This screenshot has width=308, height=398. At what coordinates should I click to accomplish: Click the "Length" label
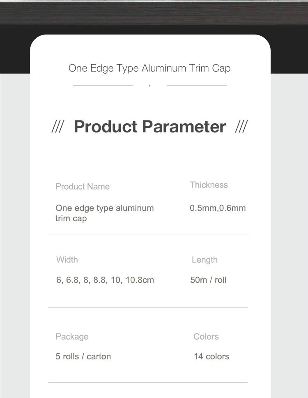(x=205, y=260)
